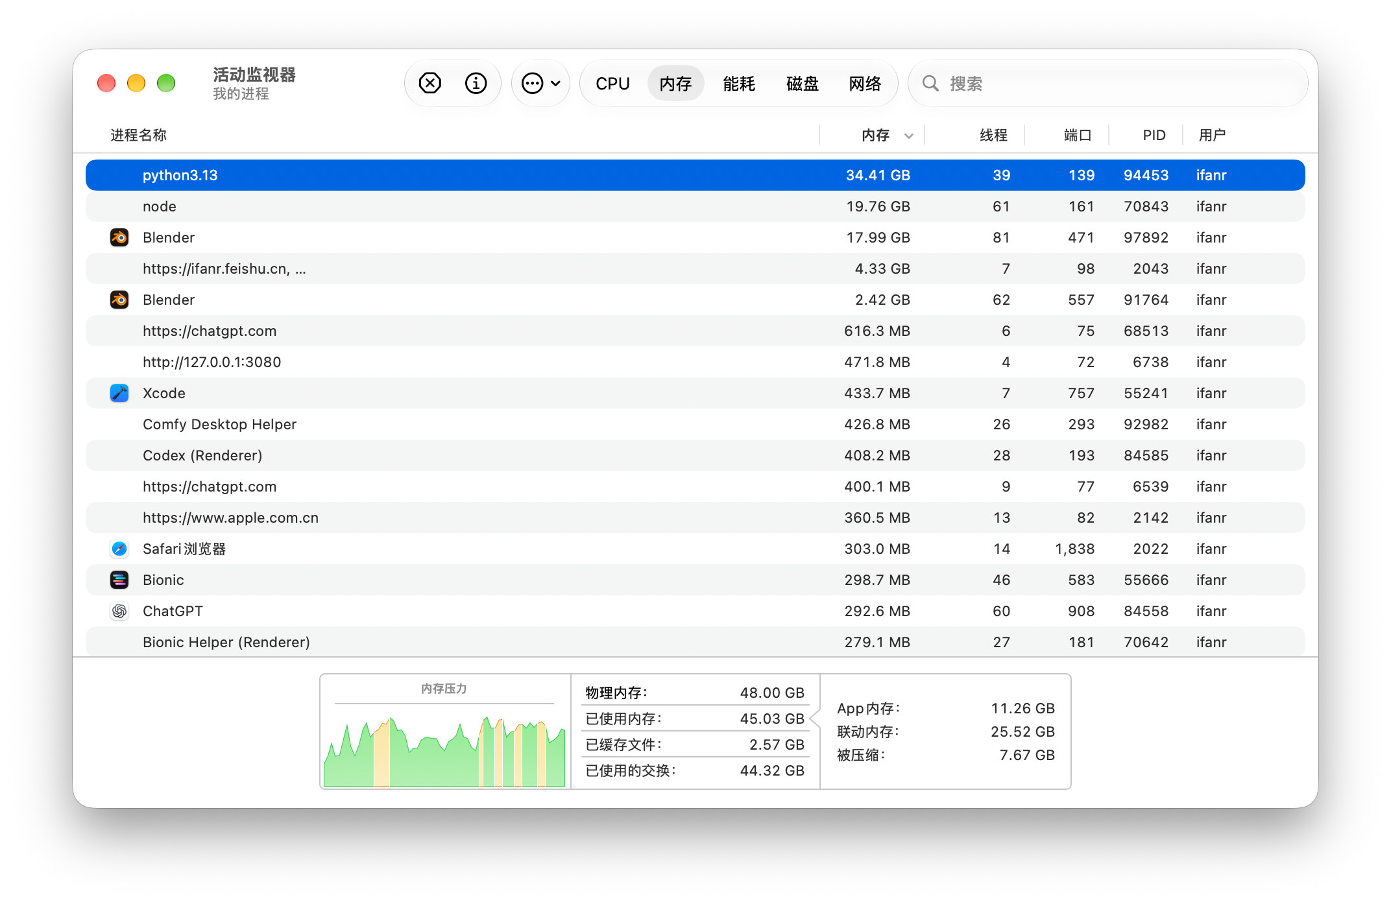Click the 34.41 GB memory cell
Screen dimensions: 1391x904
(x=878, y=175)
